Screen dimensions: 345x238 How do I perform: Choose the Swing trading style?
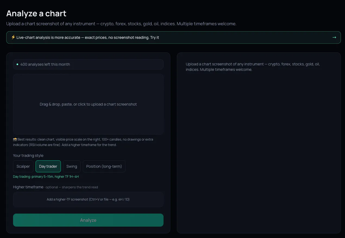(x=72, y=166)
